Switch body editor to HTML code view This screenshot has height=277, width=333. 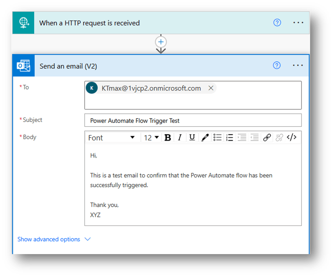(x=291, y=137)
